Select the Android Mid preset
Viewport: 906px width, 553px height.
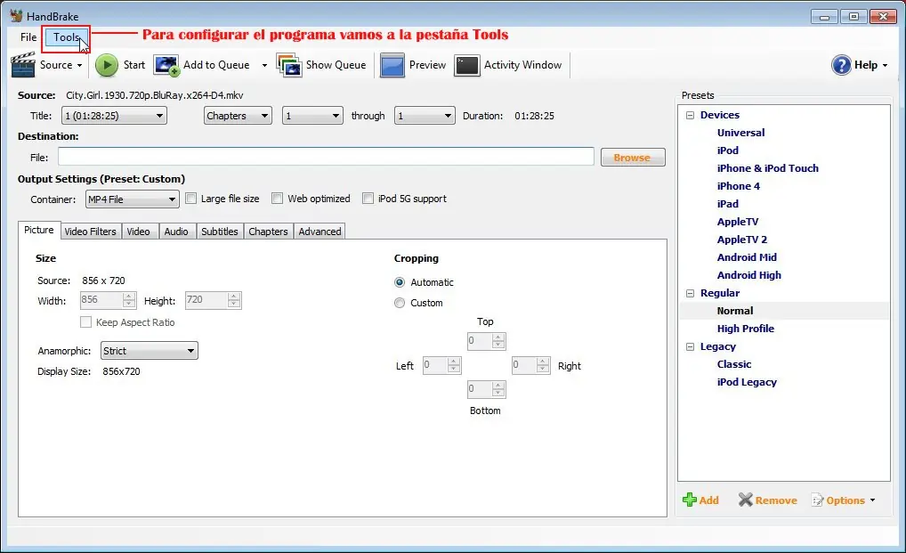747,257
